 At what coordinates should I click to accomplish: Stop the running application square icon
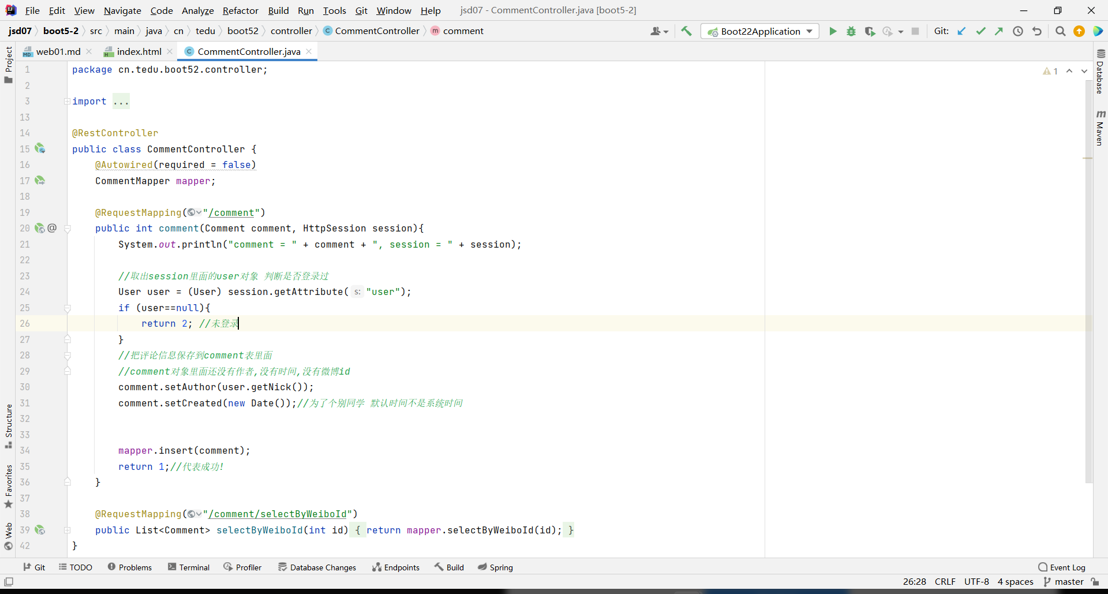click(915, 31)
